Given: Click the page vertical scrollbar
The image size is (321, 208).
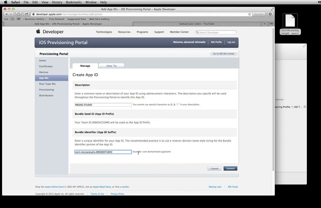Looking at the screenshot, I should pyautogui.click(x=273, y=99).
